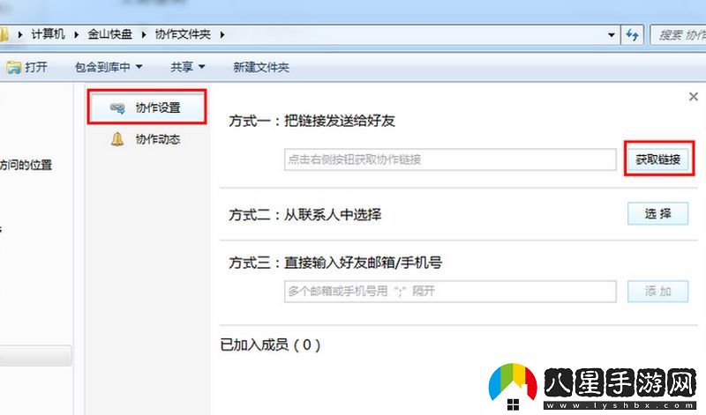Expand the 共享 dropdown menu
This screenshot has width=706, height=415.
188,67
